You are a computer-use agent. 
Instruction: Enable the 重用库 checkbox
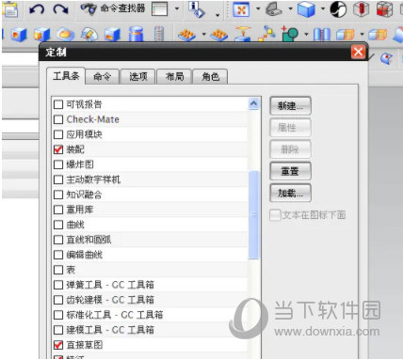(58, 210)
